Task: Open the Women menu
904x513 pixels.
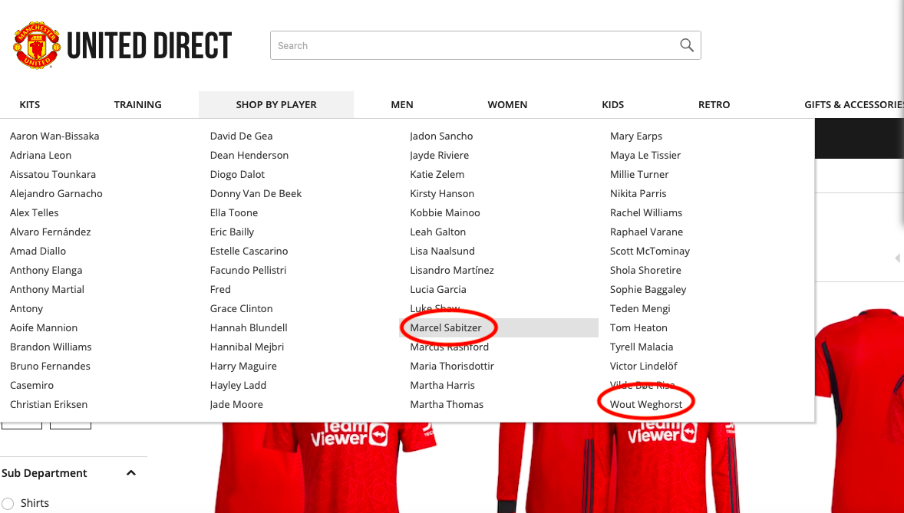Action: [x=507, y=104]
